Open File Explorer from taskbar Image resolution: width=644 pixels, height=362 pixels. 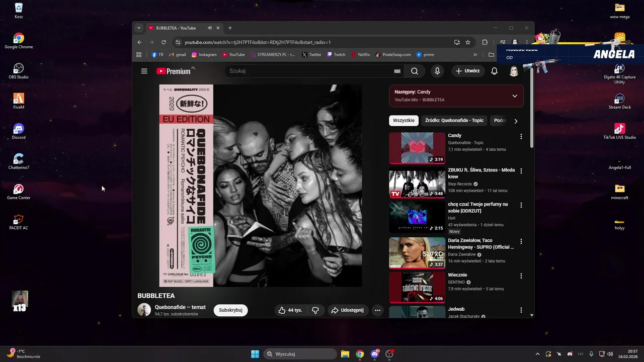[x=345, y=354]
